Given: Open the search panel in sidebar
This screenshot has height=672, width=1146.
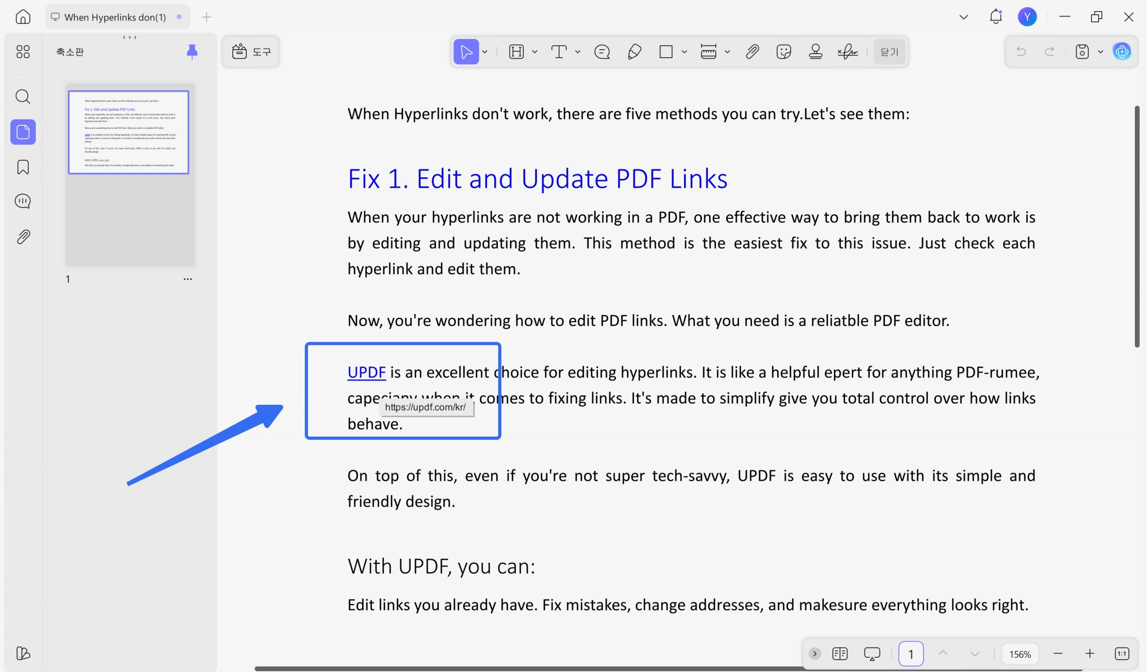Looking at the screenshot, I should [x=23, y=97].
